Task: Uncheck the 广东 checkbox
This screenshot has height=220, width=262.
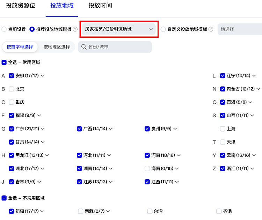Action: pyautogui.click(x=12, y=129)
